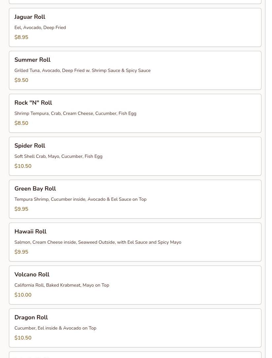Viewport: 272px width, 358px height.
Task: Pick the Volcano Roll item name
Action: [32, 274]
